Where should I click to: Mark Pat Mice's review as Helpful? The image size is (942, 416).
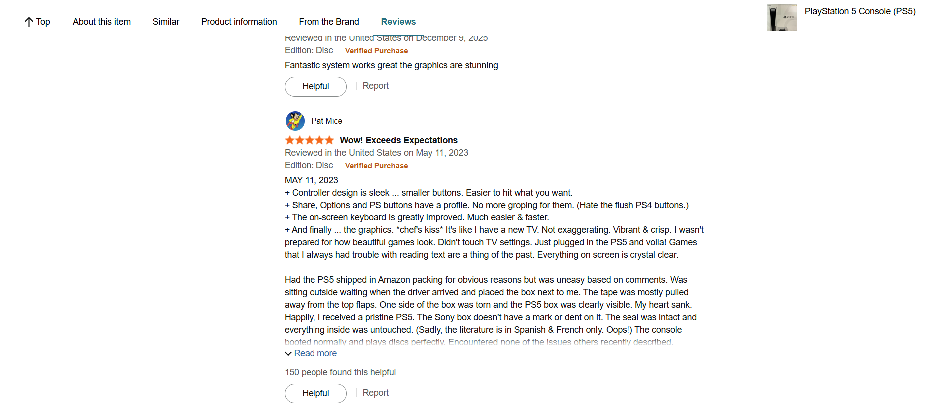coord(315,393)
